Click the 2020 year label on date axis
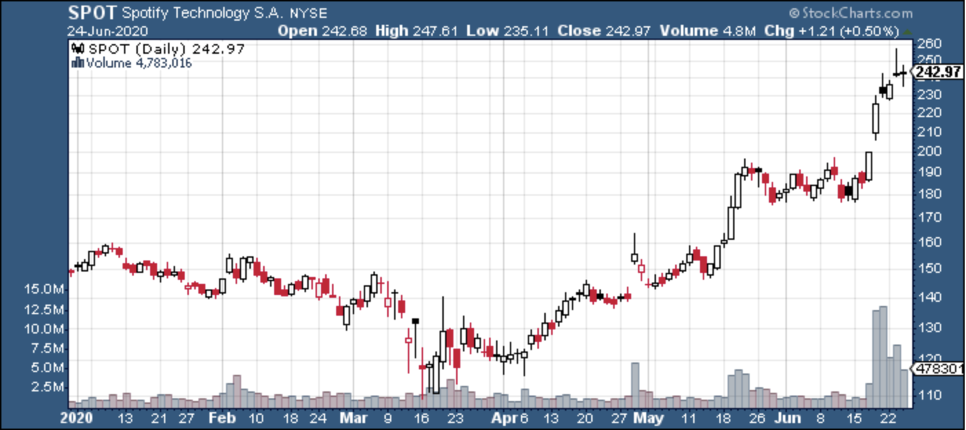This screenshot has height=430, width=966. pos(76,418)
